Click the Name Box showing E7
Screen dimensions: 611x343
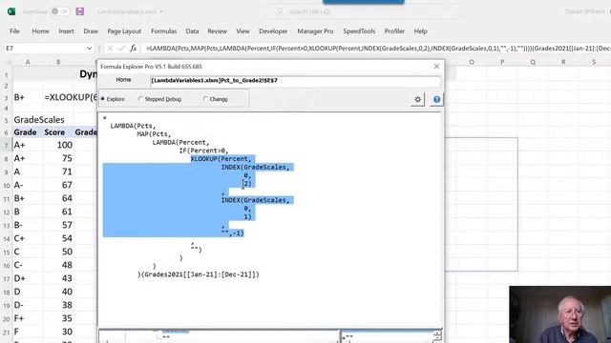pyautogui.click(x=44, y=49)
